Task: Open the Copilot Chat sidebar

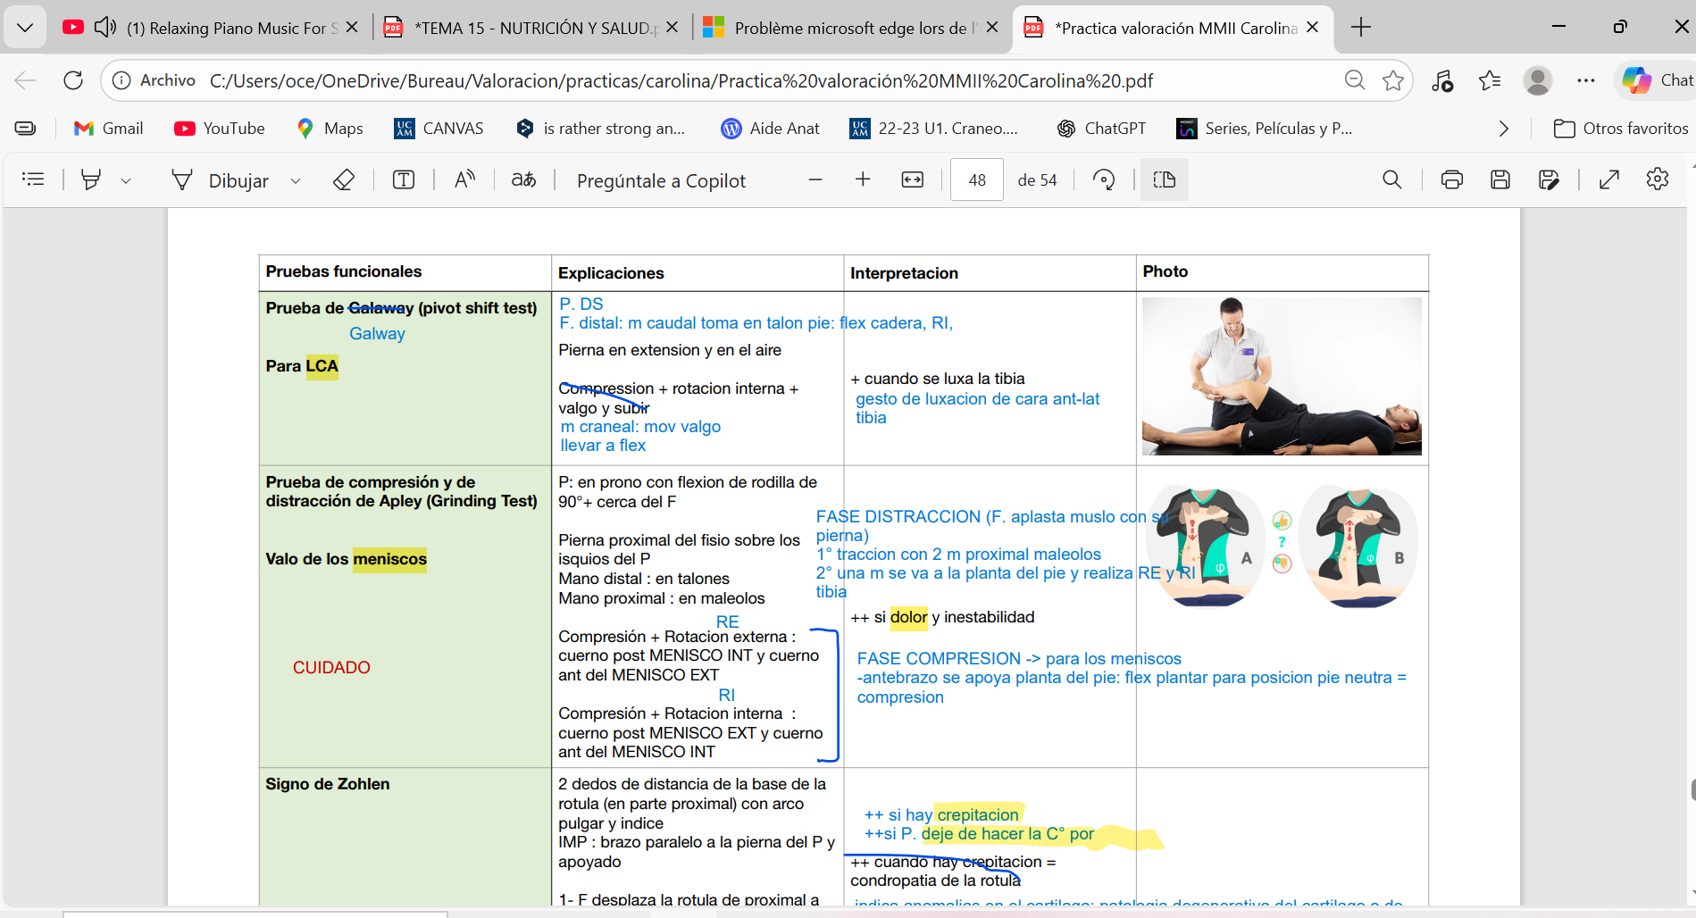Action: pos(1658,80)
